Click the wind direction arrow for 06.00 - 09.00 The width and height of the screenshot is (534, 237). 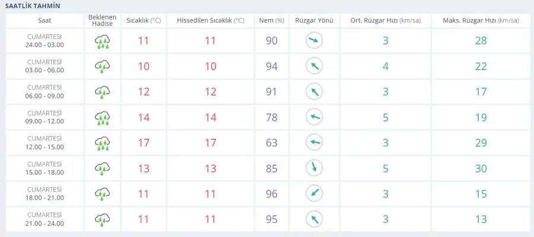point(314,92)
